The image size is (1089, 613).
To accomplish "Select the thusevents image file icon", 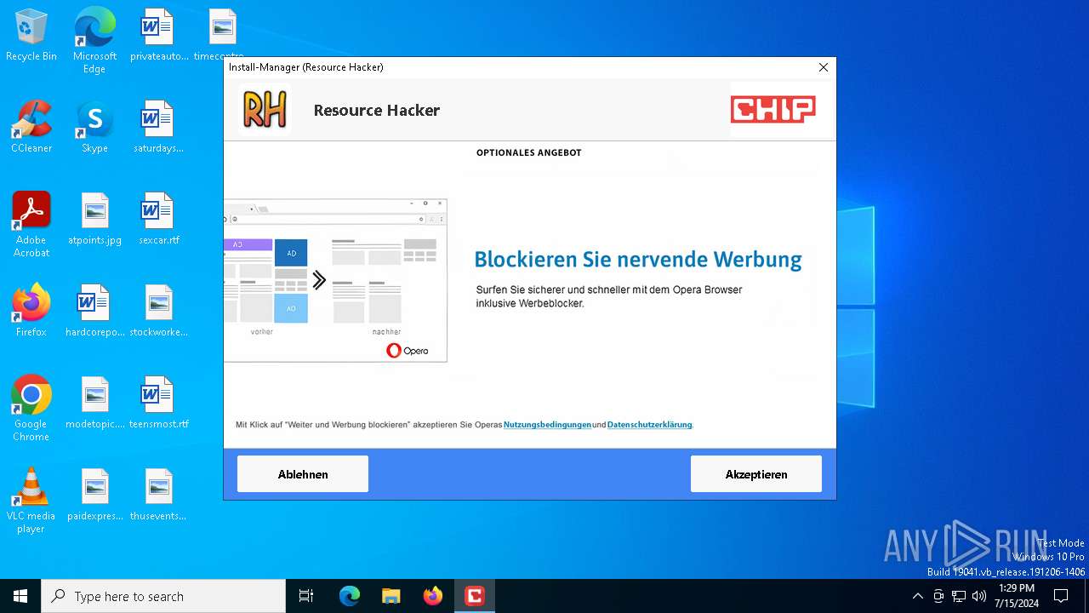I will point(158,496).
